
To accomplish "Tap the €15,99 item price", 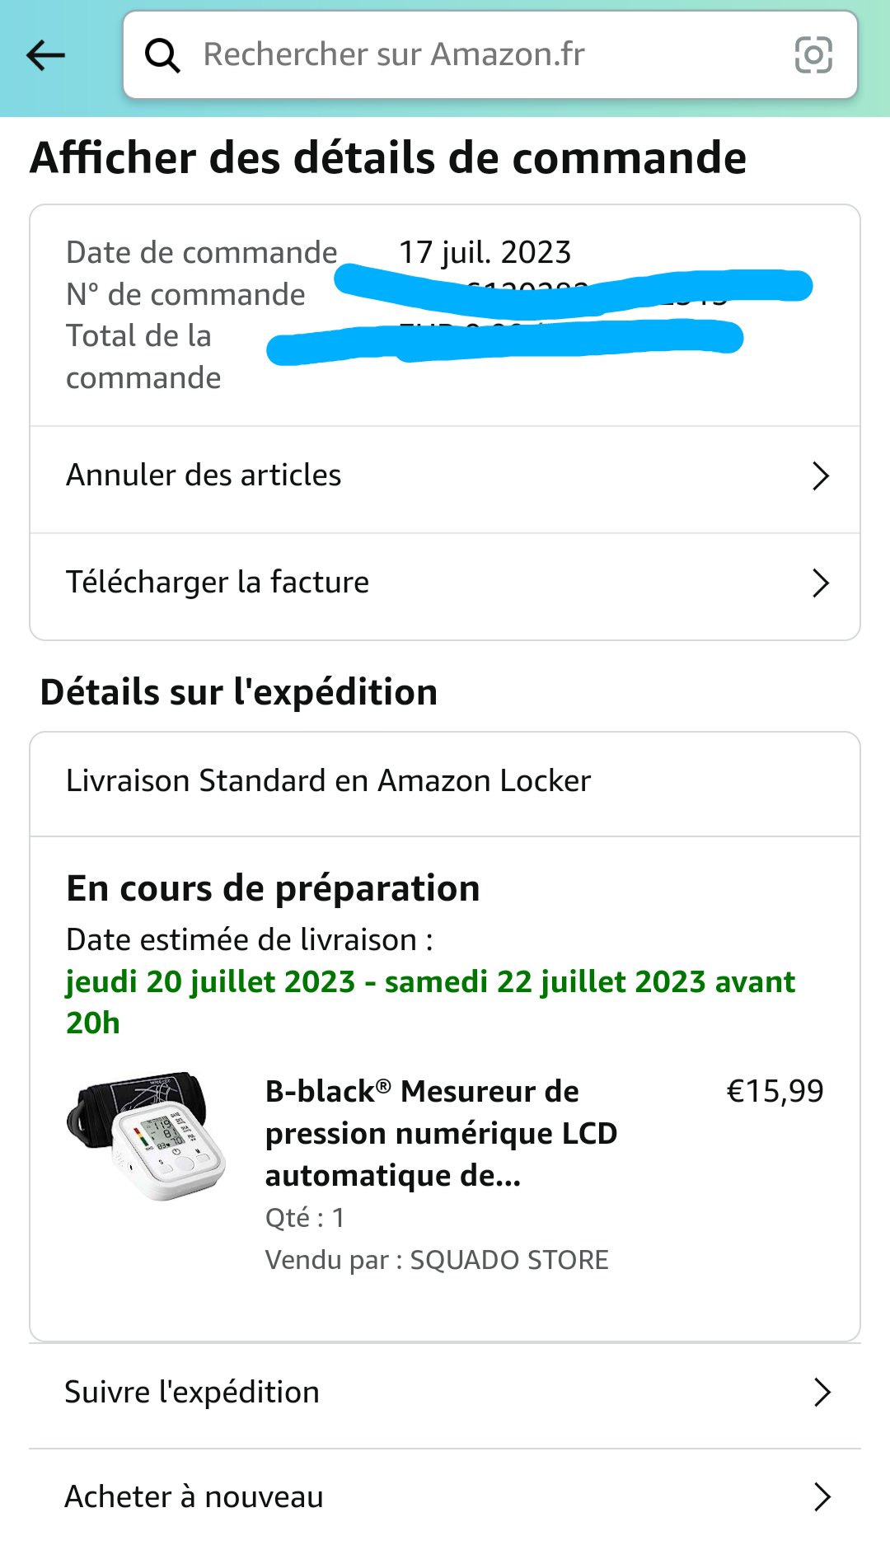I will coord(775,1091).
